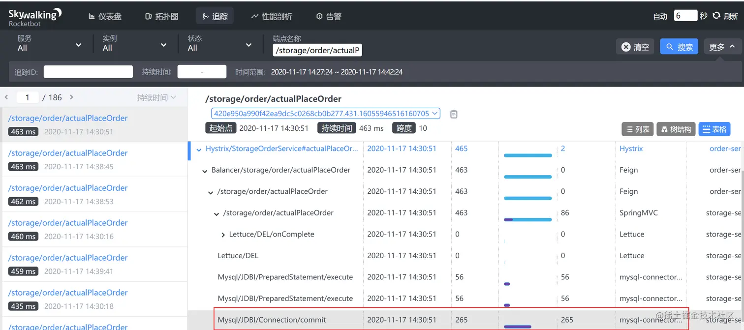This screenshot has width=744, height=330.
Task: Click the Mysql/JDBI/Connection/commit span
Action: (272, 320)
